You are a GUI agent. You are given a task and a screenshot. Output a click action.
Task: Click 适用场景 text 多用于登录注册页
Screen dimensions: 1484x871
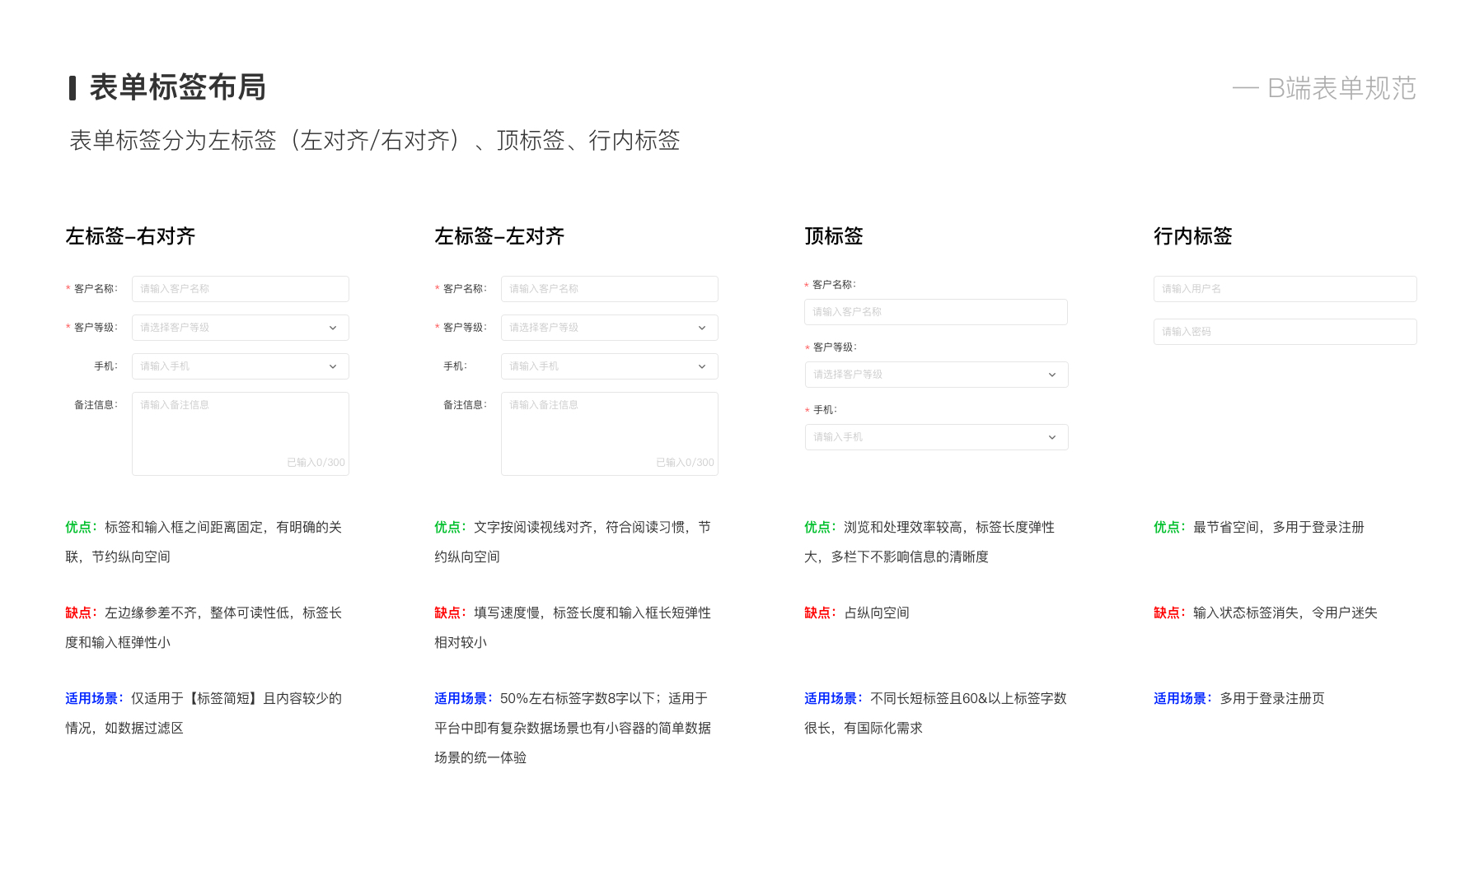(x=1239, y=698)
